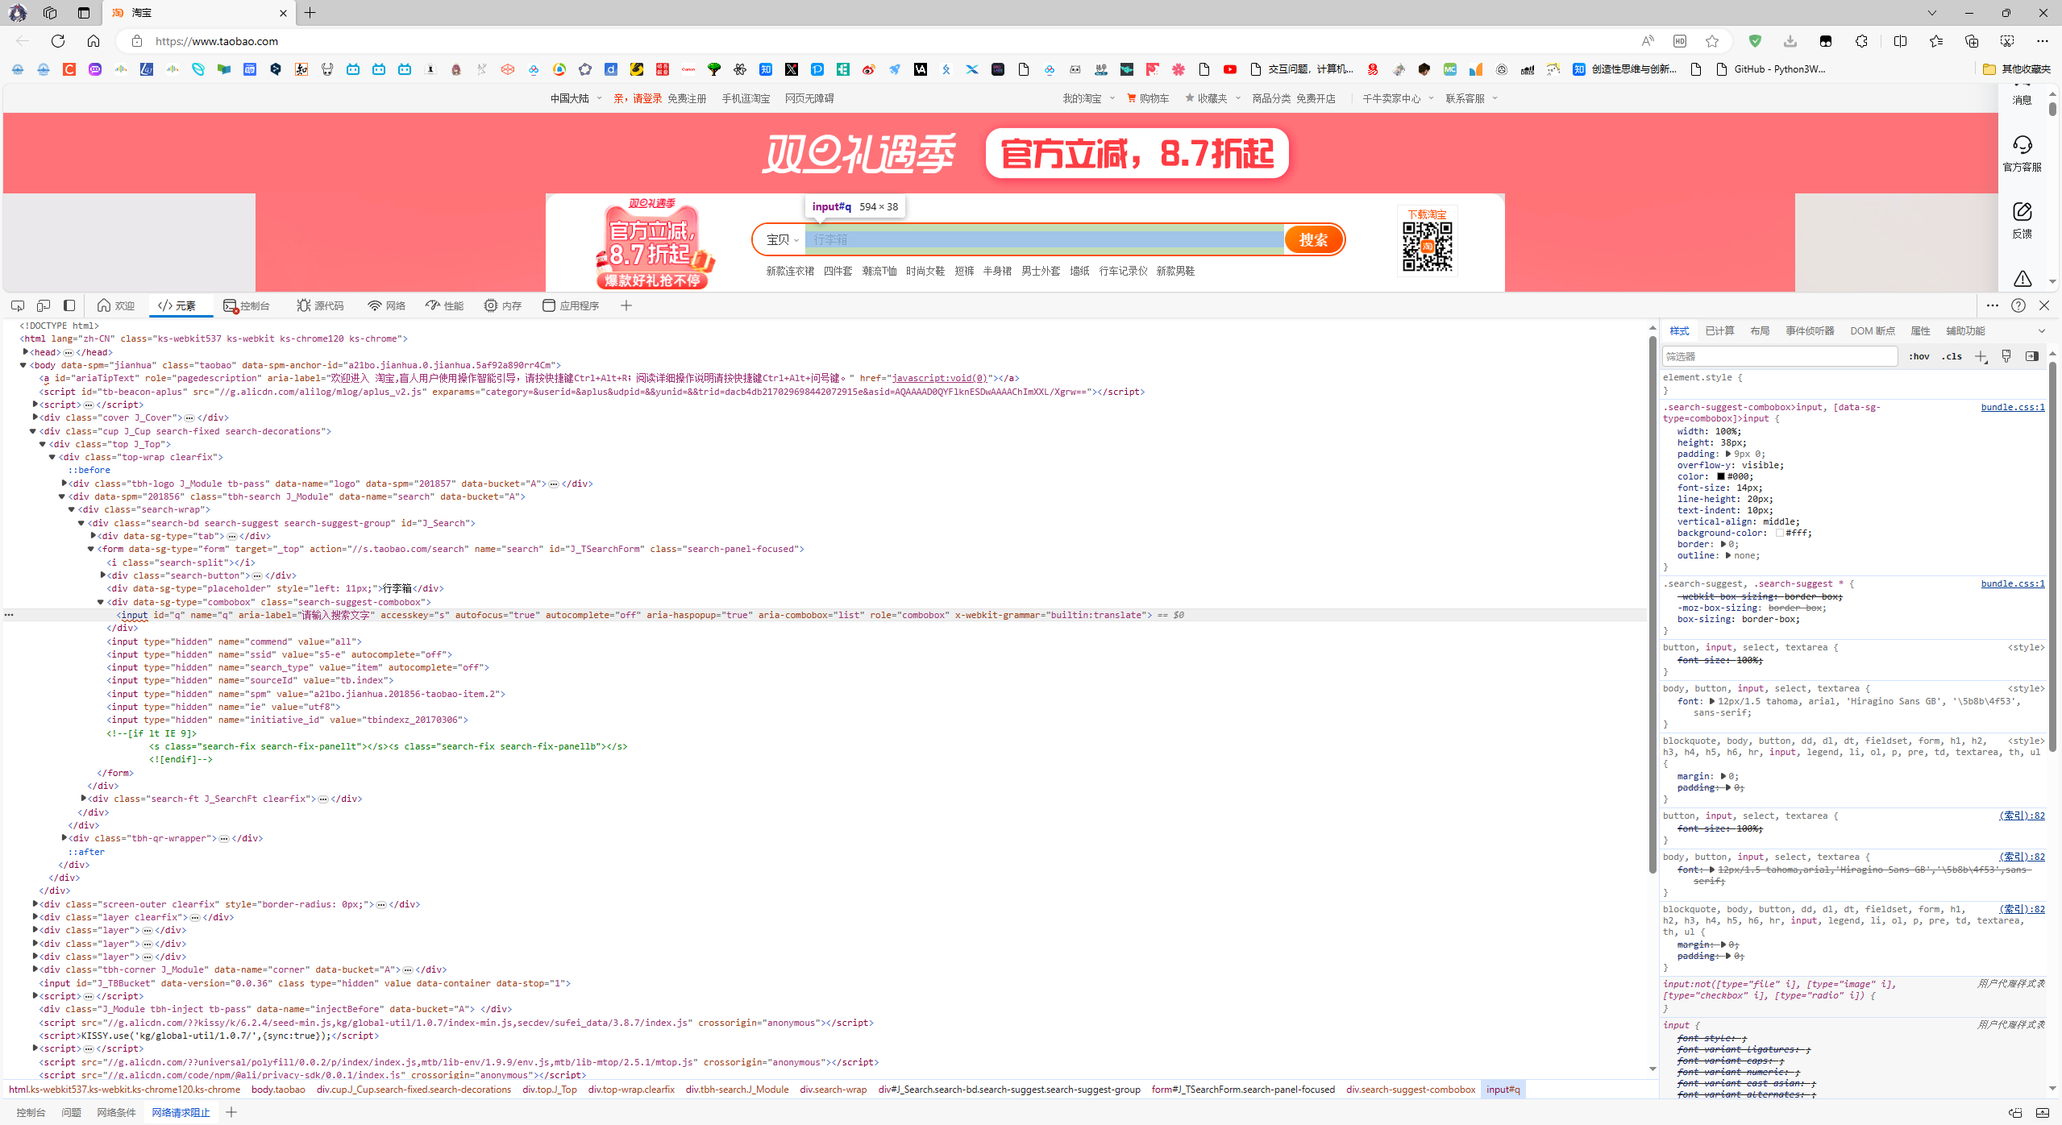This screenshot has width=2062, height=1125.
Task: Activate the inspect element picker tool
Action: tap(18, 305)
